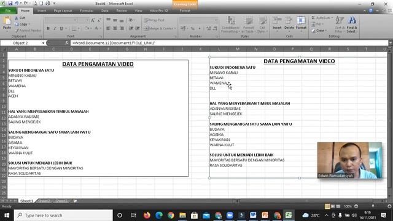Select the Sheet1 tab

pyautogui.click(x=26, y=201)
